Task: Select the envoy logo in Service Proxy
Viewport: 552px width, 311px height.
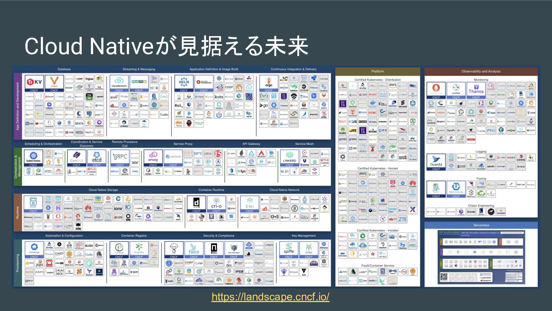Action: tap(153, 158)
